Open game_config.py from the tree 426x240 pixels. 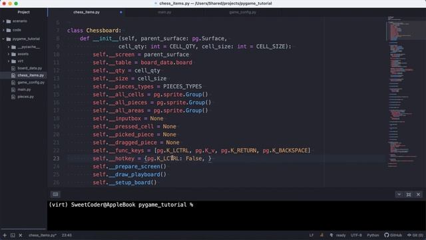click(x=31, y=83)
